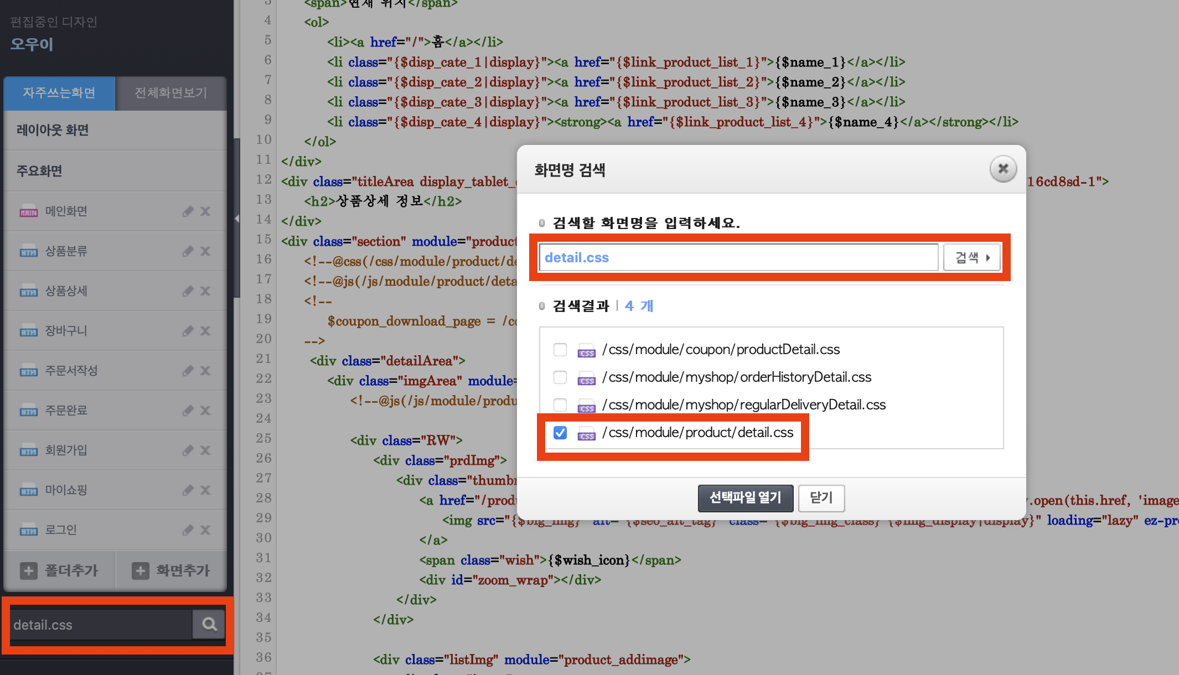The image size is (1179, 675).
Task: Select the 자주쓰는화면 tab
Action: pyautogui.click(x=59, y=93)
